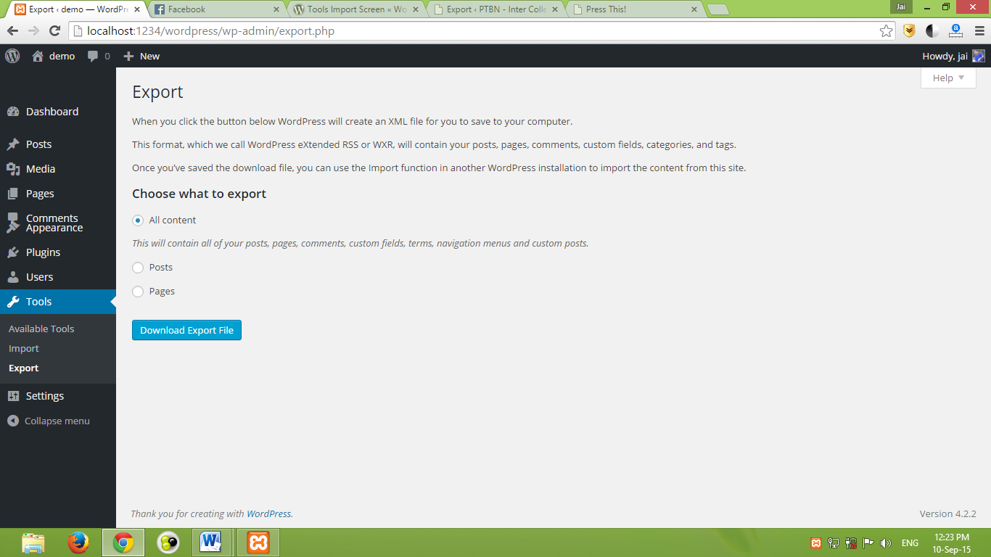Switch to the Press This! tab
This screenshot has width=991, height=557.
[634, 9]
